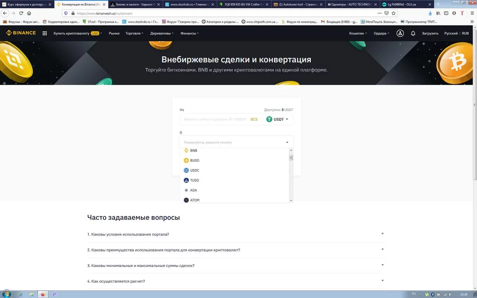The width and height of the screenshot is (477, 298).
Task: Expand FAQ 1 about portal terms
Action: coord(237,234)
